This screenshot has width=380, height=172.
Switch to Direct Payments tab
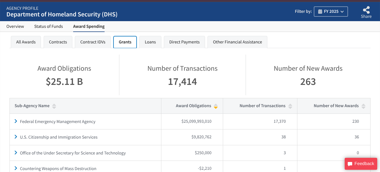[x=184, y=42]
